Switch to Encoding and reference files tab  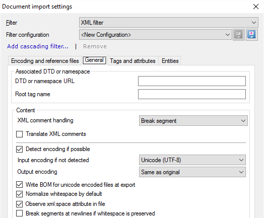point(45,61)
